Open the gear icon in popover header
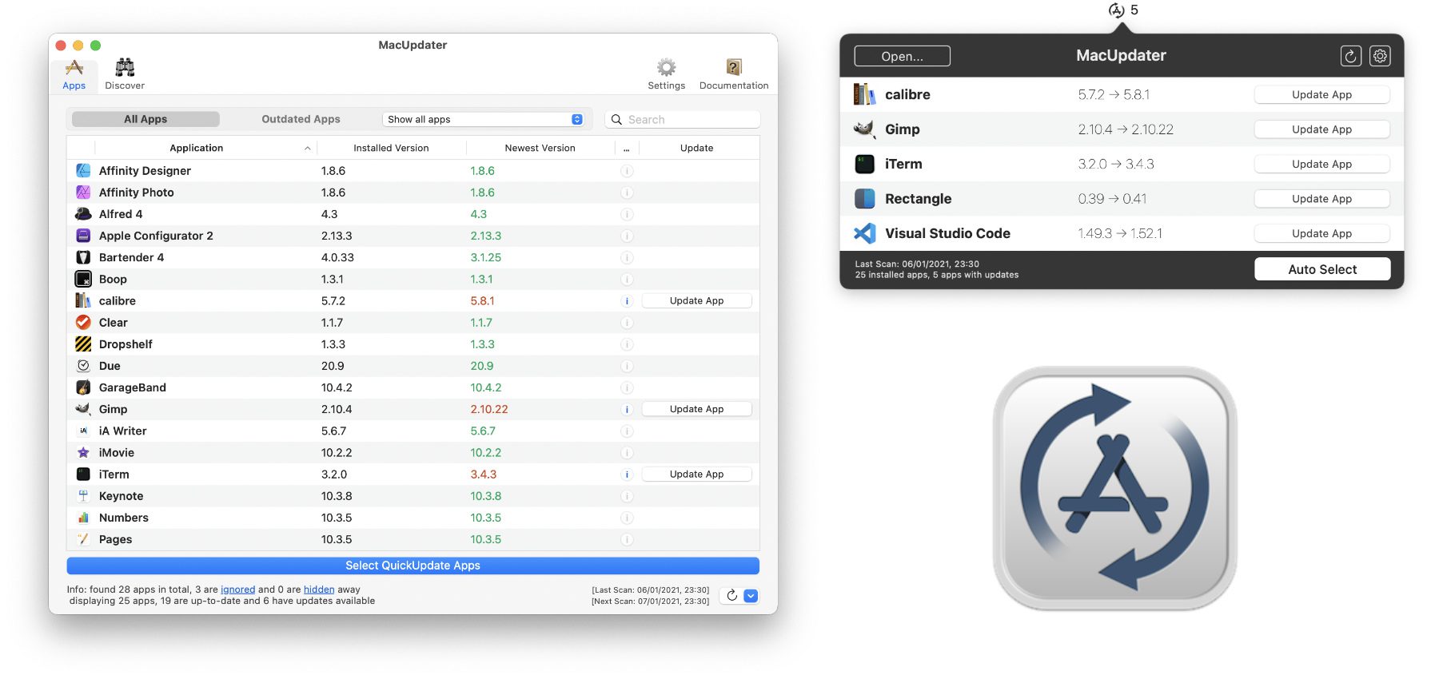 pyautogui.click(x=1380, y=56)
